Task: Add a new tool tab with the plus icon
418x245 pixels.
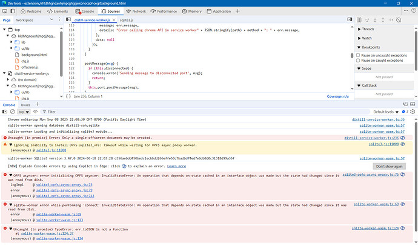Action: (x=237, y=11)
